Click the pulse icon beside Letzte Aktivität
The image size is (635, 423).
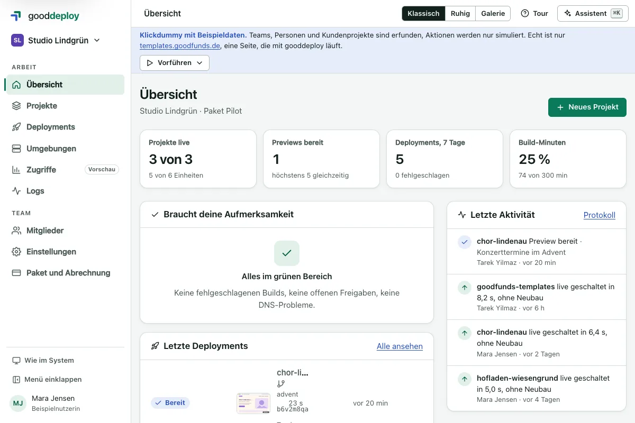(462, 215)
